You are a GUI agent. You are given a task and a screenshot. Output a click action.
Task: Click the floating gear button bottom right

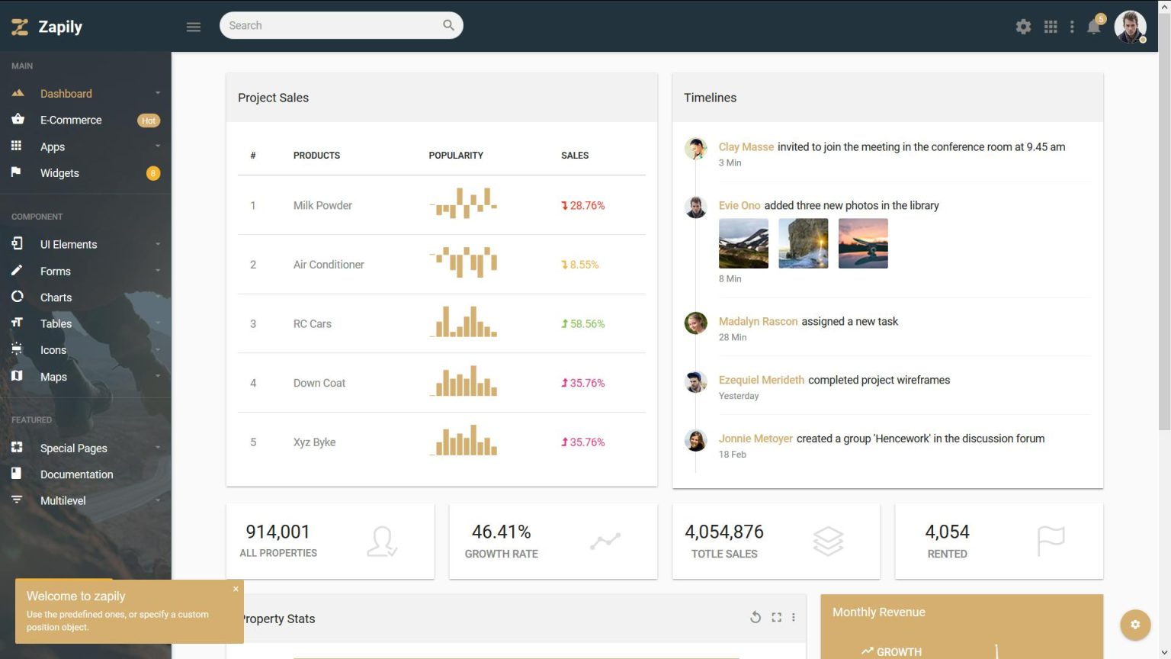(x=1135, y=624)
